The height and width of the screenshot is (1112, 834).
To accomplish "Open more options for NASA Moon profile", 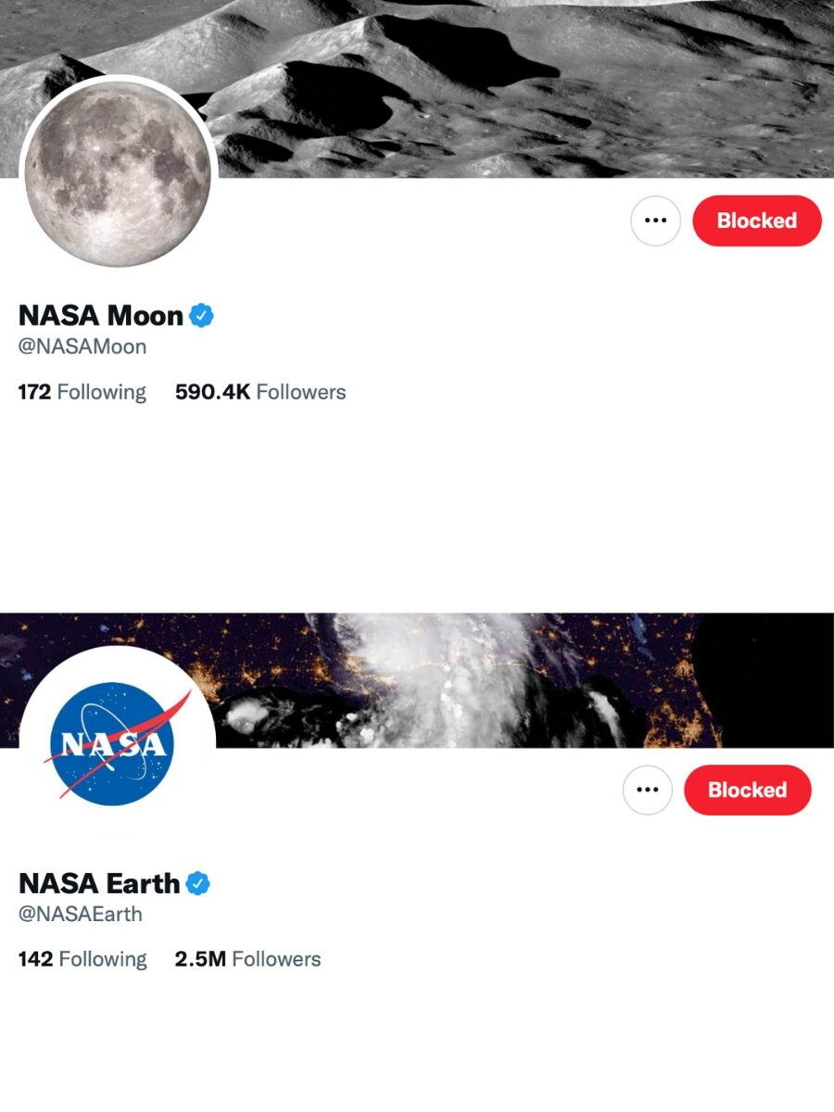I will tap(655, 221).
